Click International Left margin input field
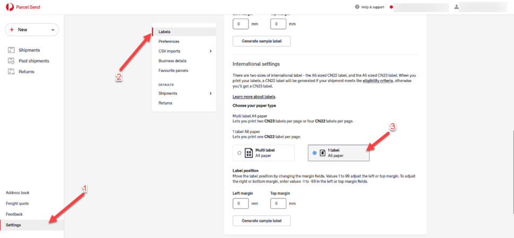Viewport: 514px width, 238px height. click(241, 203)
